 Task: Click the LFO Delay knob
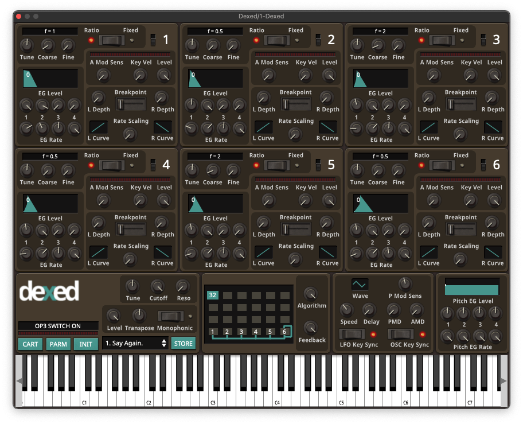pyautogui.click(x=369, y=310)
